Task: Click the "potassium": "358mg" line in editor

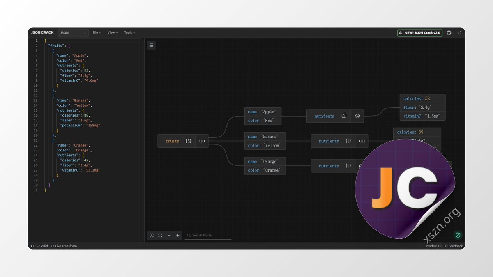Action: point(81,126)
